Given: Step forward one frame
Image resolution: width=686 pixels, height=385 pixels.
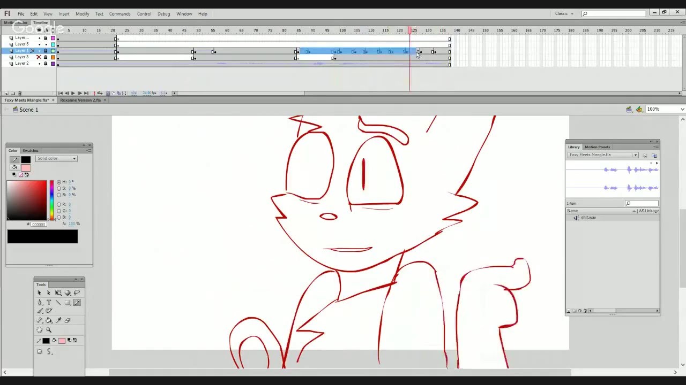Looking at the screenshot, I should coord(79,93).
